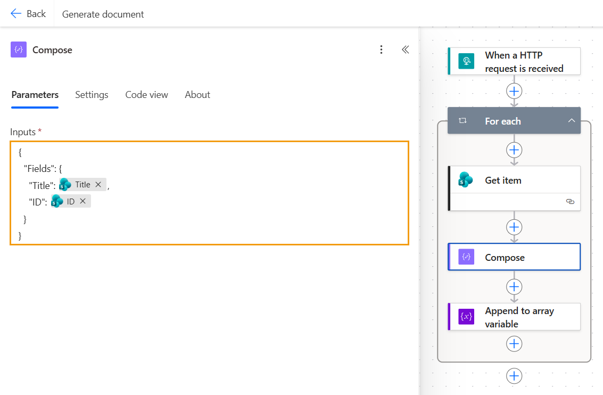Viewport: 603px width, 395px height.
Task: Click the SharePoint icon on the Title token
Action: 65,184
